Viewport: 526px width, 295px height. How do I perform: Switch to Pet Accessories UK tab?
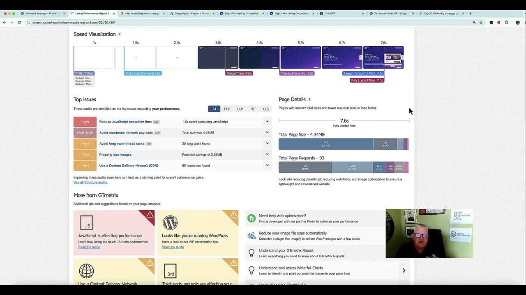coord(391,14)
